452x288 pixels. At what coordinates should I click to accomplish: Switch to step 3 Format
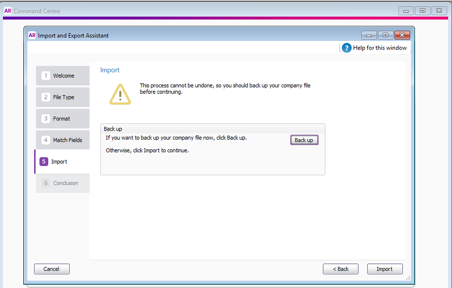tap(63, 119)
